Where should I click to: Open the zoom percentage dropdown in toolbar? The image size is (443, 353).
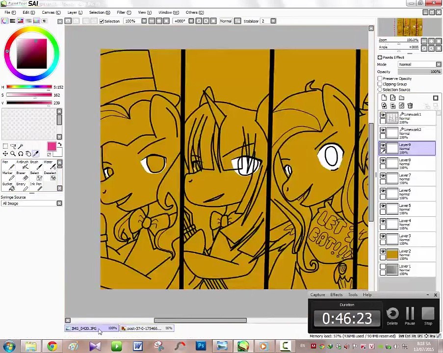(x=144, y=21)
